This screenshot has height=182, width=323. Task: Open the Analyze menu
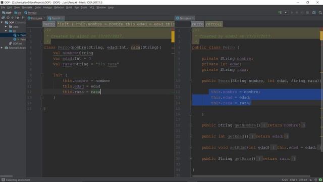click(47, 8)
